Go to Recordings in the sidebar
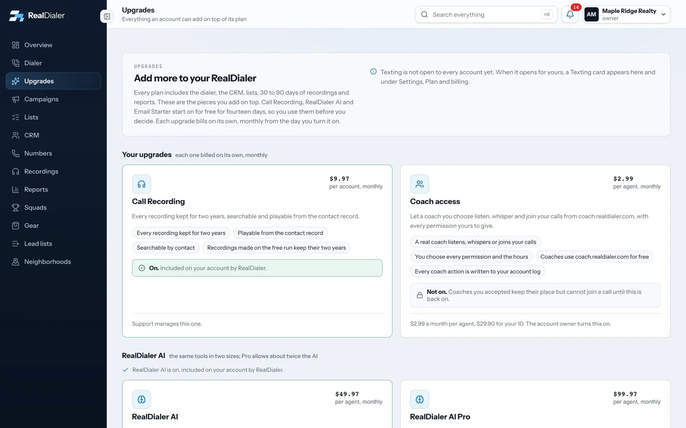Image resolution: width=686 pixels, height=428 pixels. click(x=53, y=172)
